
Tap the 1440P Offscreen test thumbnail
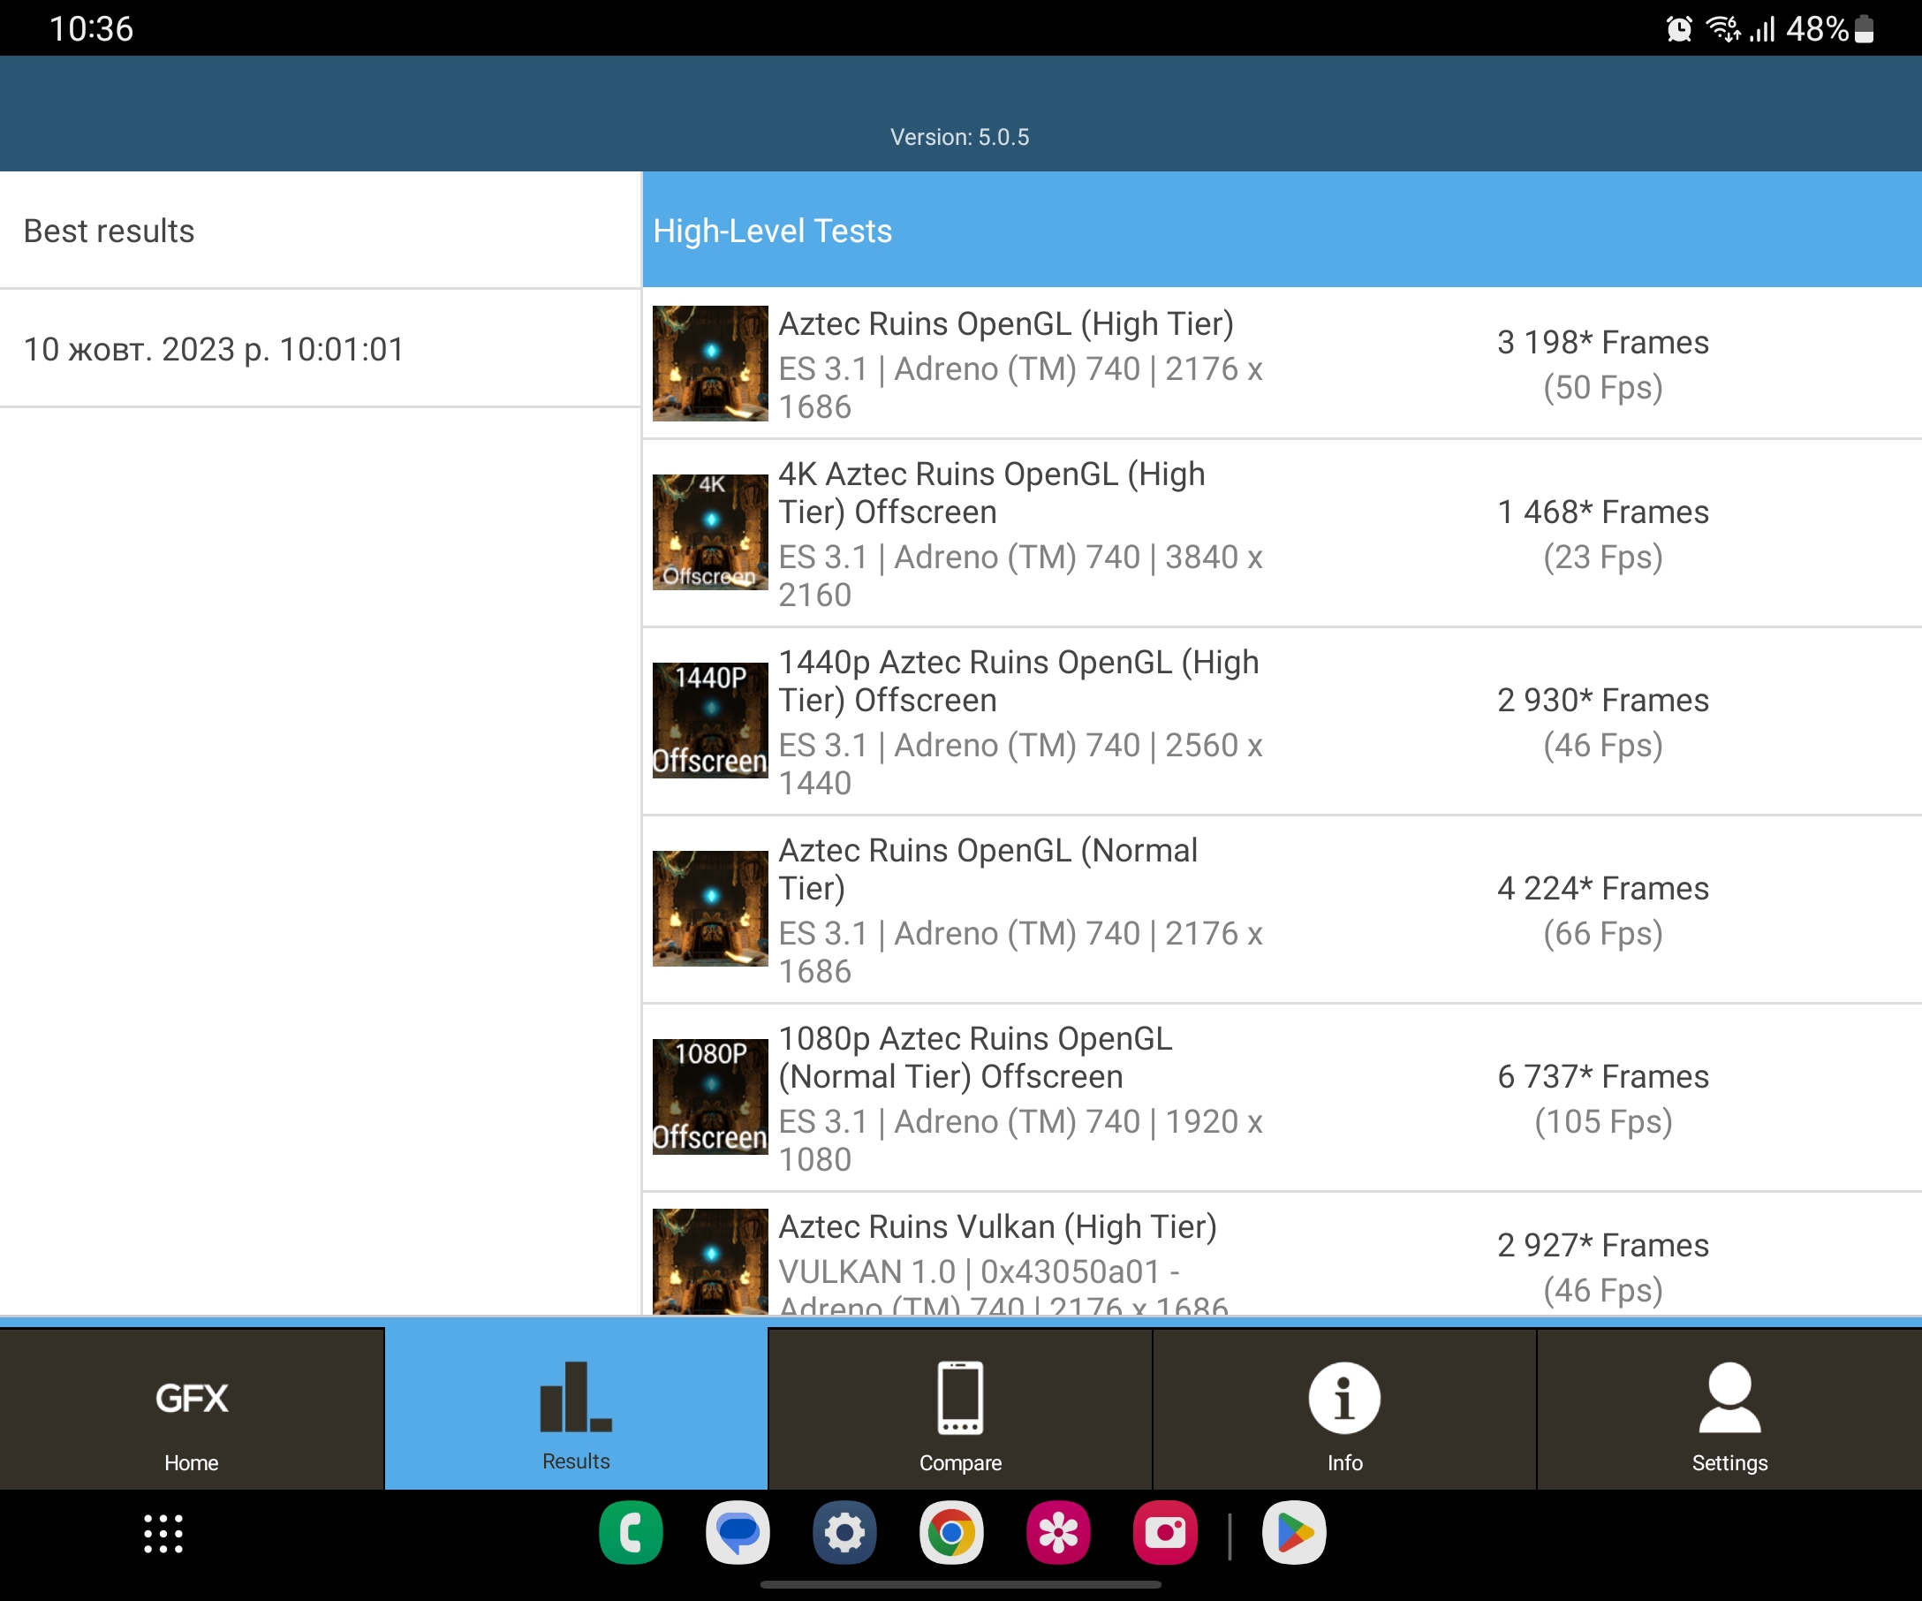pyautogui.click(x=709, y=720)
